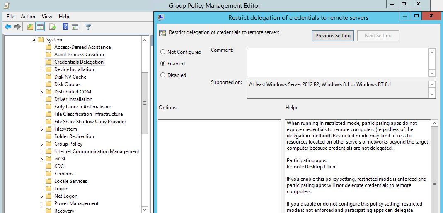Click the Disk Quotas folder icon

coord(48,84)
